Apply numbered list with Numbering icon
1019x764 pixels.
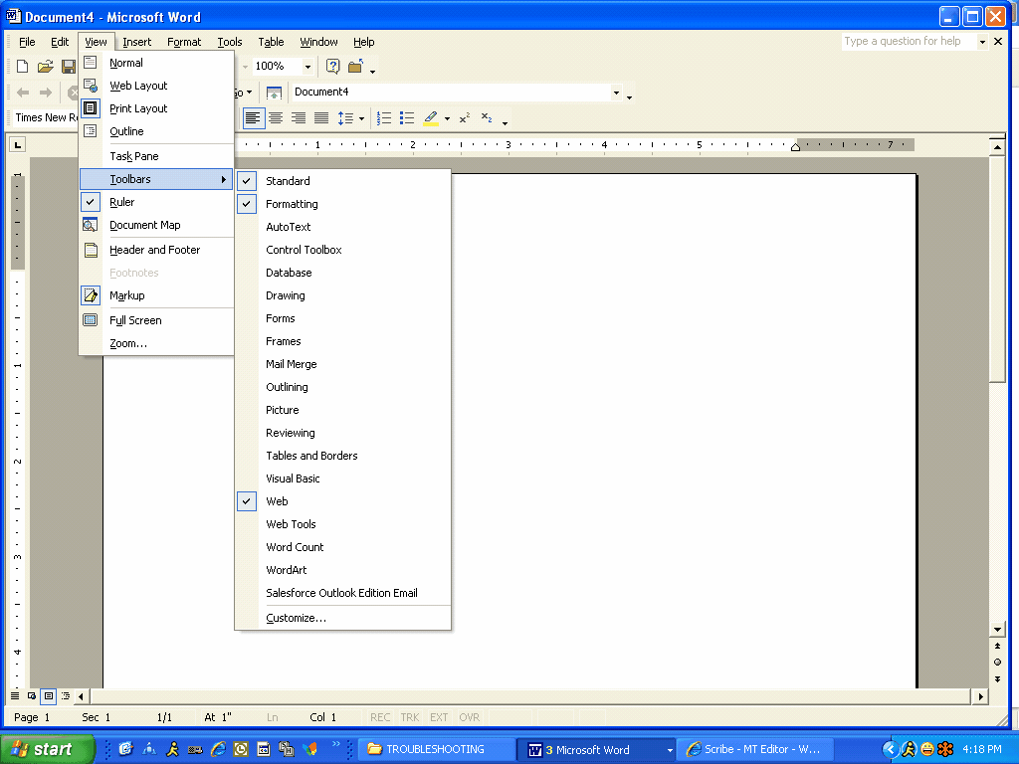[384, 118]
